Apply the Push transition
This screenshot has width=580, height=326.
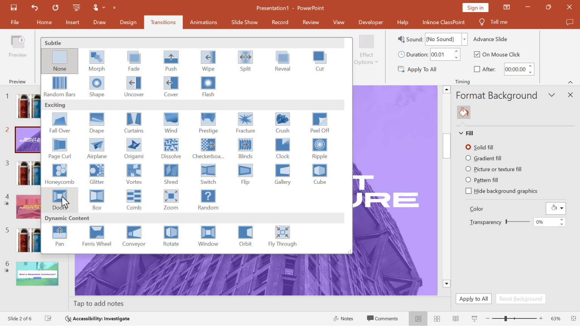(171, 60)
